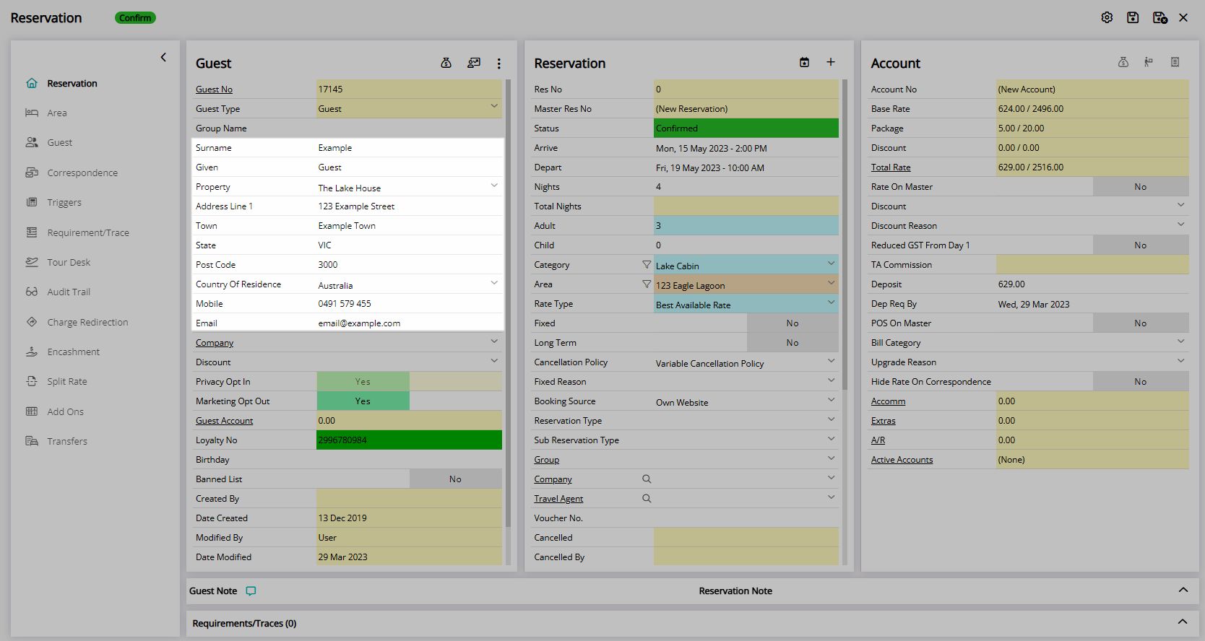Screen dimensions: 1205x641
Task: Click Reservation panel calendar star icon
Action: point(804,62)
